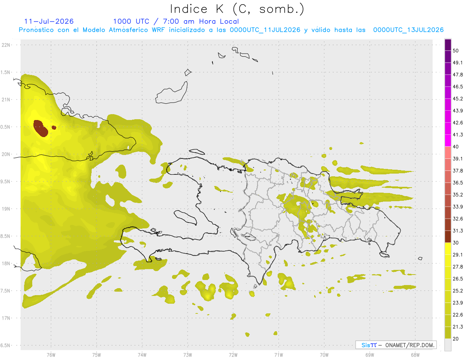The height and width of the screenshot is (360, 466).
Task: Click the 1000 UTC / 7:00 am time label
Action: [x=176, y=21]
